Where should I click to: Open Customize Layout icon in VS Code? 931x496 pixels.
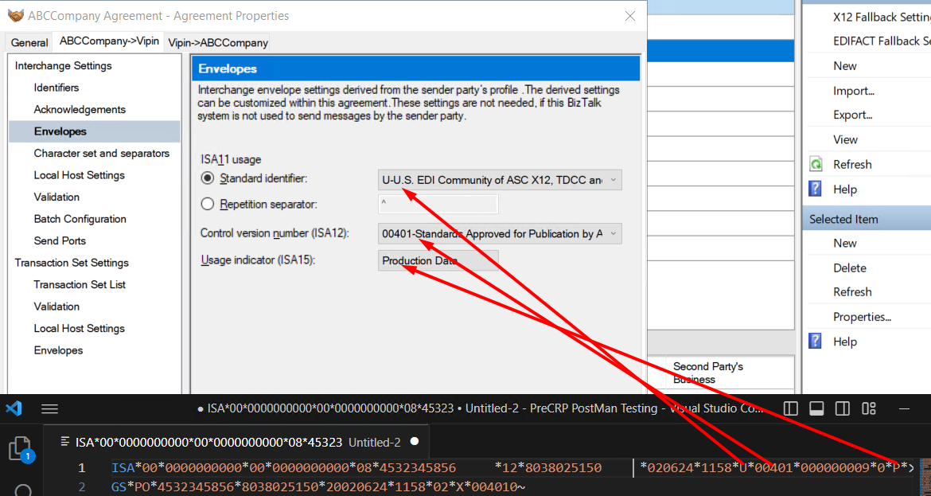point(869,408)
